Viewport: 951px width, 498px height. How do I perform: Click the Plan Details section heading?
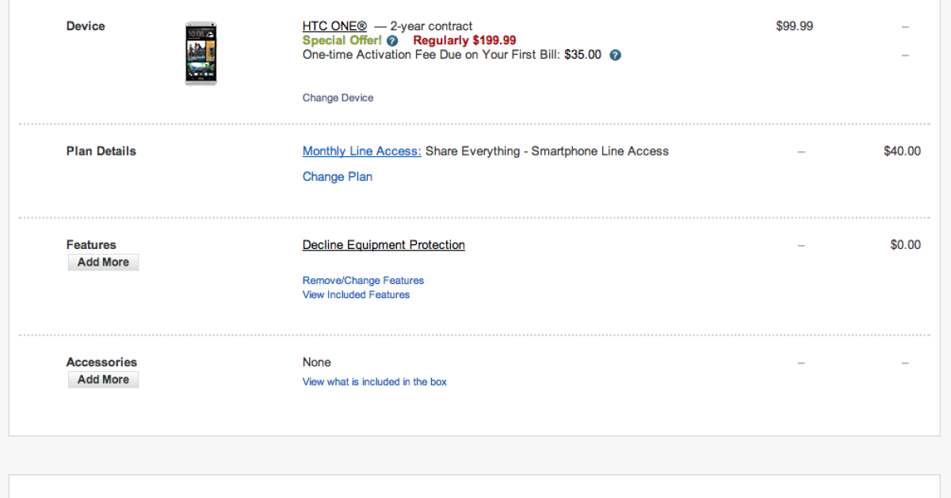coord(101,151)
